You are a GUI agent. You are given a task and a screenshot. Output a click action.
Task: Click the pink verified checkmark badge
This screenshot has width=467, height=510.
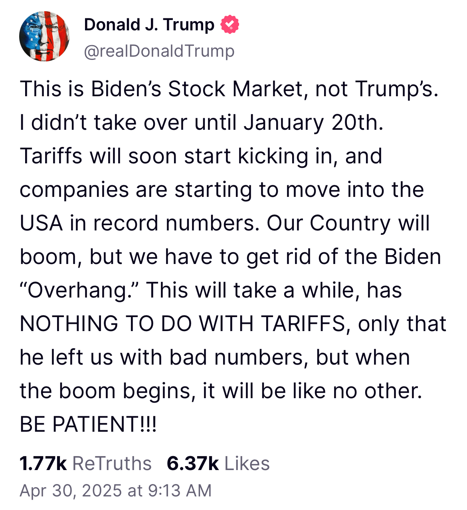pos(230,25)
